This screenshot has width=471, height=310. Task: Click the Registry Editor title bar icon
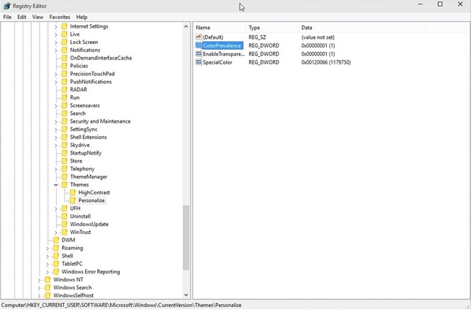(7, 6)
